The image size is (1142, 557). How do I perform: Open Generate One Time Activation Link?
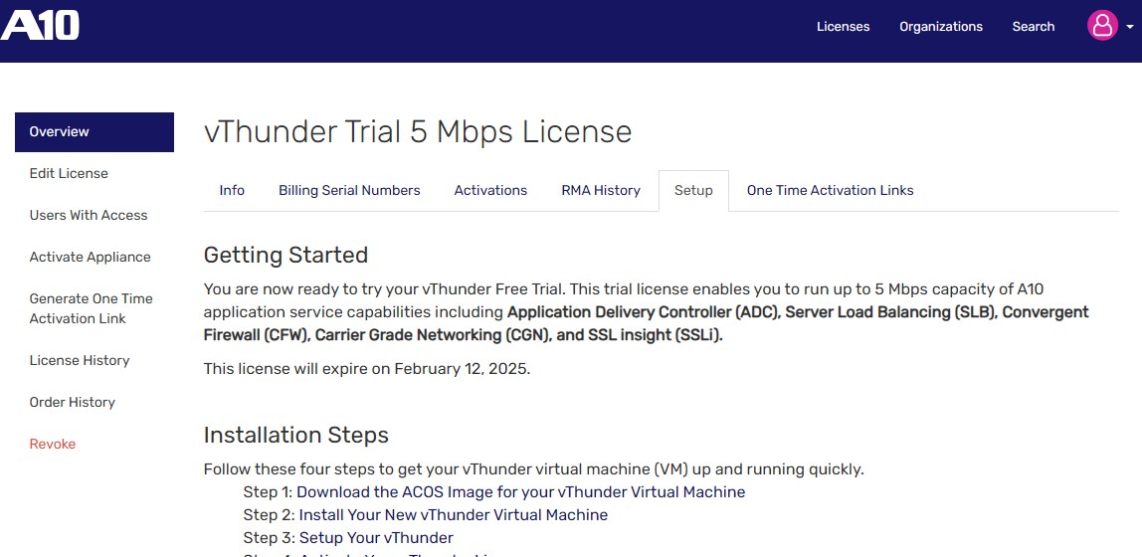pos(91,308)
